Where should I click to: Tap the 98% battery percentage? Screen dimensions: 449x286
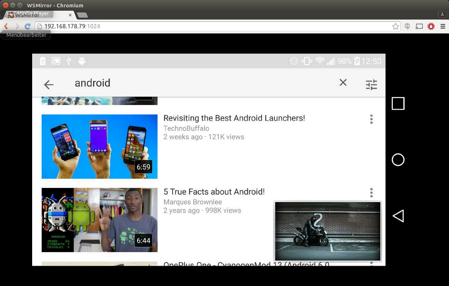click(x=344, y=61)
